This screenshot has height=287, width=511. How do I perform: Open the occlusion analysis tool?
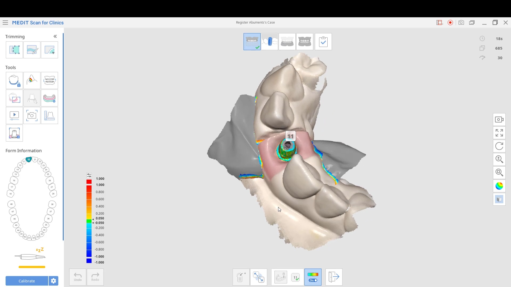(x=32, y=81)
